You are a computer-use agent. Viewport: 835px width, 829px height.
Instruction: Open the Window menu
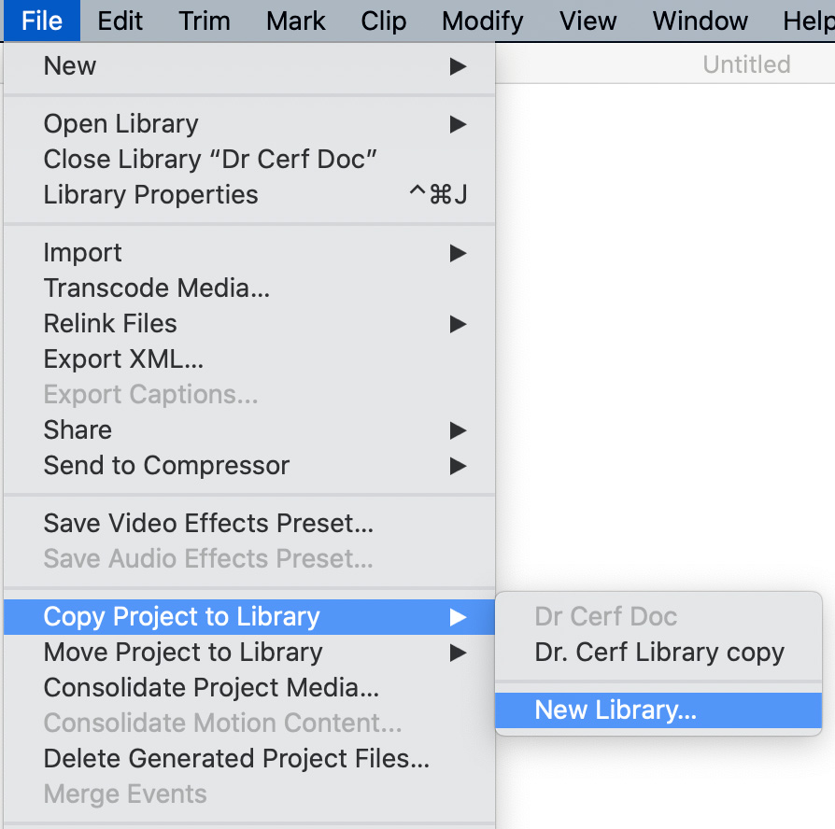coord(700,21)
